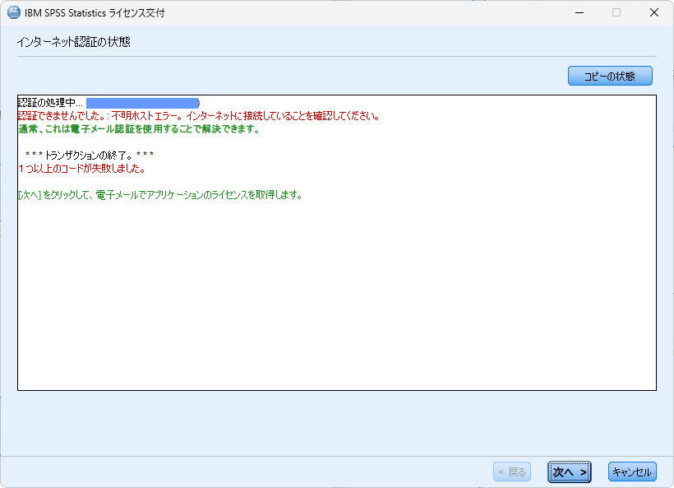Click the red 認証できませんでした error line
Viewport: 674px width, 488px height.
point(199,116)
